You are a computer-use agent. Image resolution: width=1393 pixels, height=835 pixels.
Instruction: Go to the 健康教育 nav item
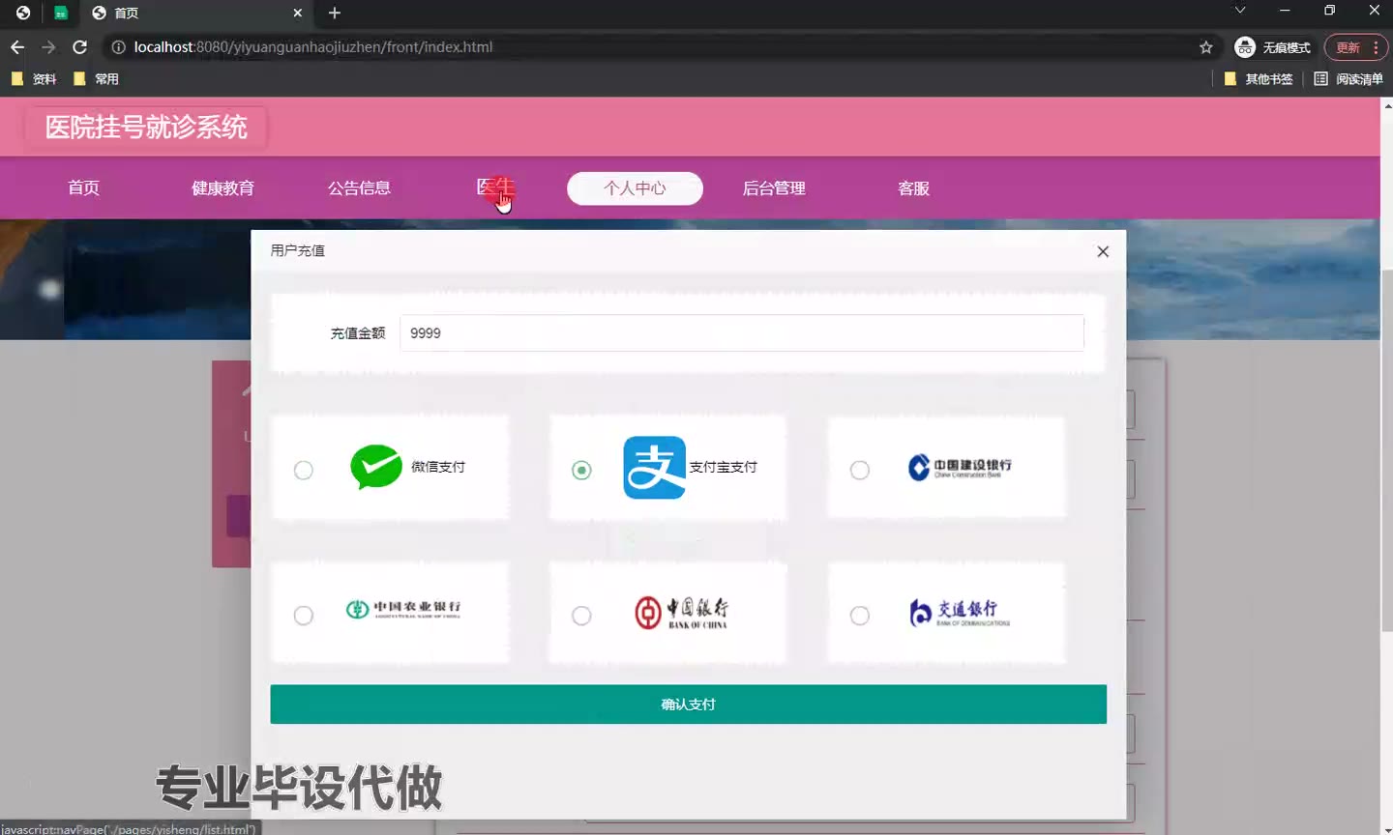coord(222,188)
